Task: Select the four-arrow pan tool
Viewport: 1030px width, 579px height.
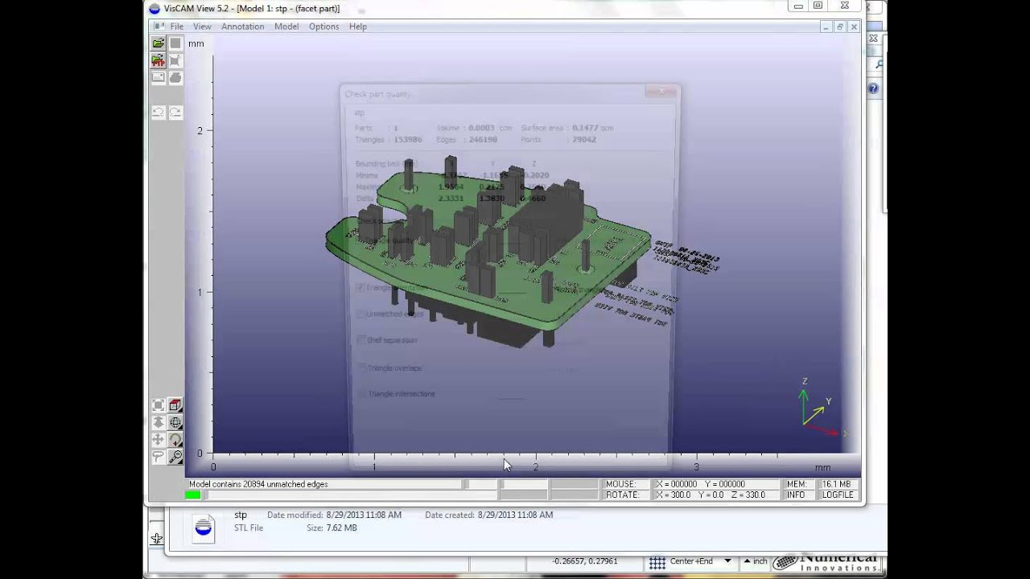Action: tap(159, 440)
